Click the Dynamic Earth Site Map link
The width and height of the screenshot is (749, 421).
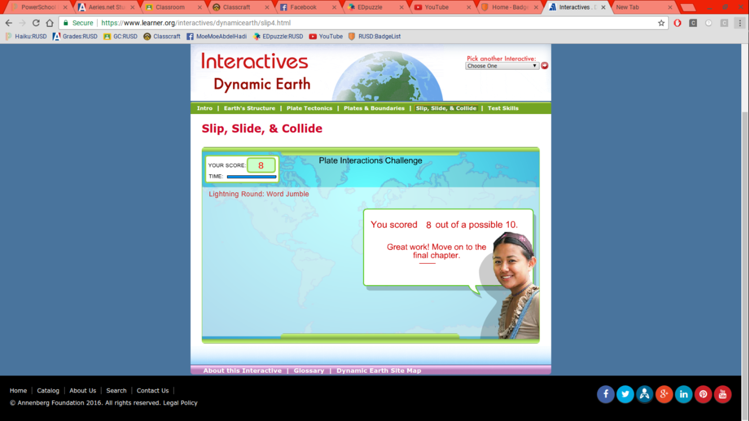379,371
